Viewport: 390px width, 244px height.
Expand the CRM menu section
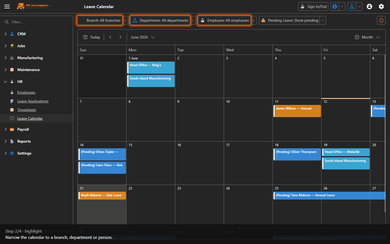[5, 34]
